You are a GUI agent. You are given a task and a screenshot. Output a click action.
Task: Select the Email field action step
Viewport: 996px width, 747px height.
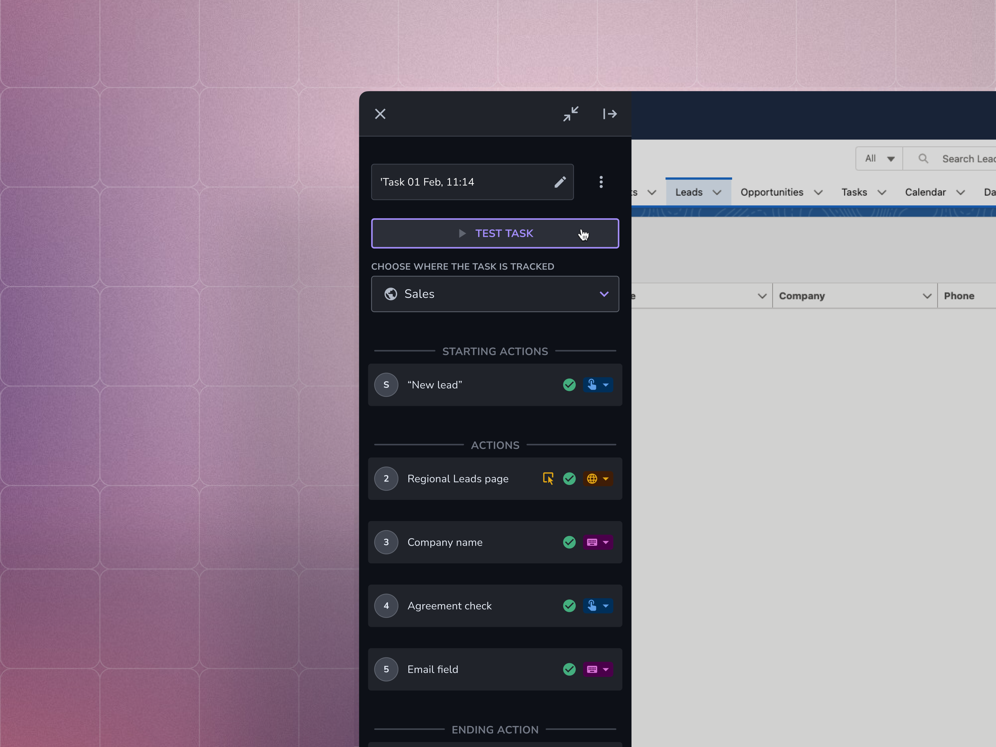[495, 669]
